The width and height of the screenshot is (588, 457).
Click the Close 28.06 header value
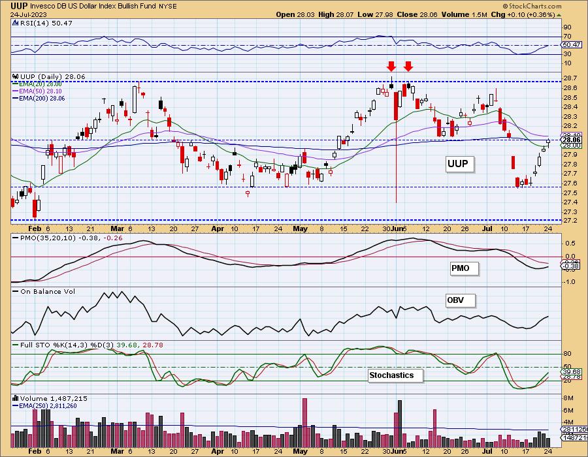(x=417, y=14)
